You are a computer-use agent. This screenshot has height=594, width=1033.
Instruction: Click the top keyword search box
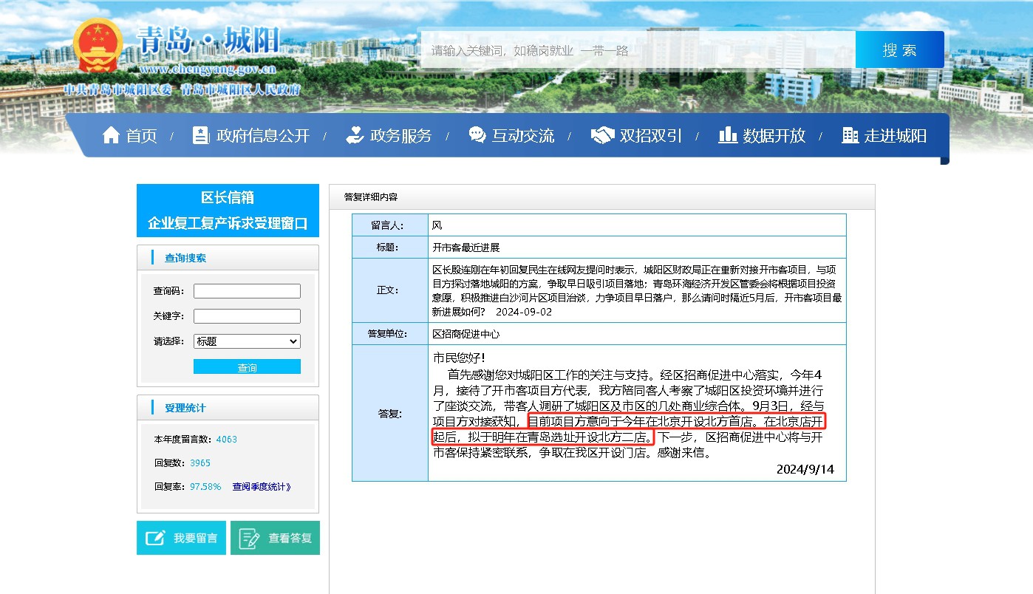[637, 50]
